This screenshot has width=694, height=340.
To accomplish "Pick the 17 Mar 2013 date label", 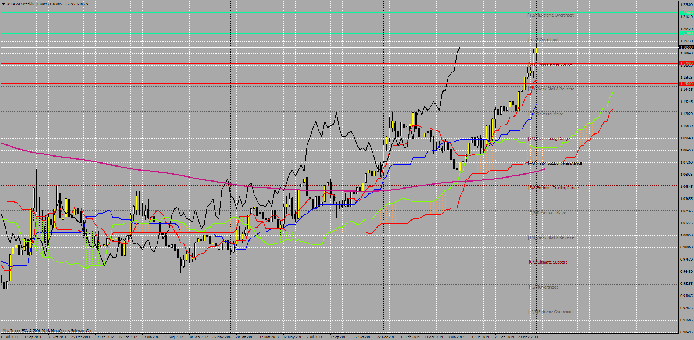I will pos(269,337).
